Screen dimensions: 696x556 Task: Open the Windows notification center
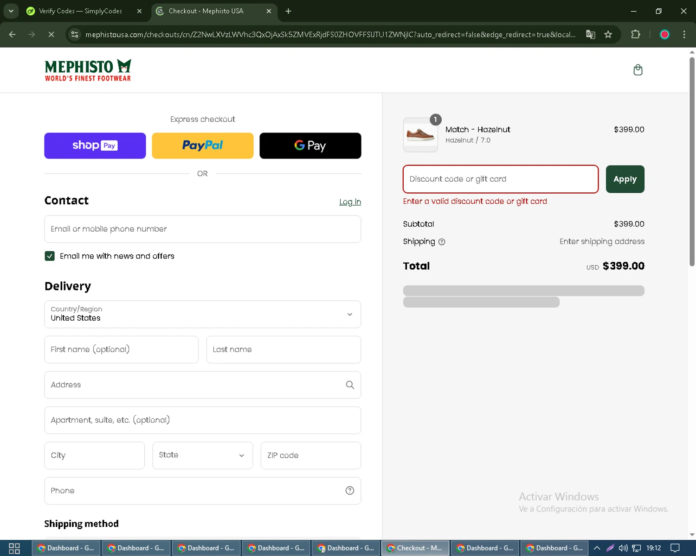tap(675, 548)
